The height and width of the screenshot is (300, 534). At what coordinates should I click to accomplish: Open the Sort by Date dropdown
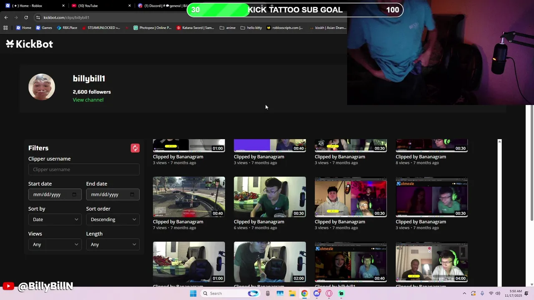pyautogui.click(x=55, y=220)
